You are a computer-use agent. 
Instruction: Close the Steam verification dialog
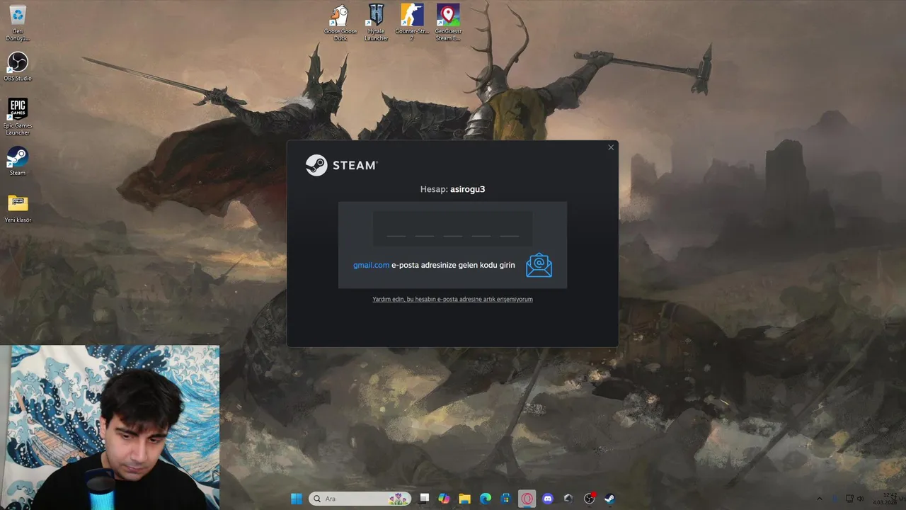[x=611, y=147]
